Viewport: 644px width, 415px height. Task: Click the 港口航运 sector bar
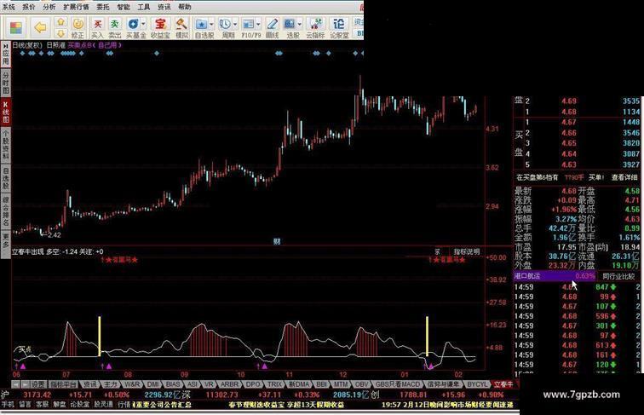555,276
